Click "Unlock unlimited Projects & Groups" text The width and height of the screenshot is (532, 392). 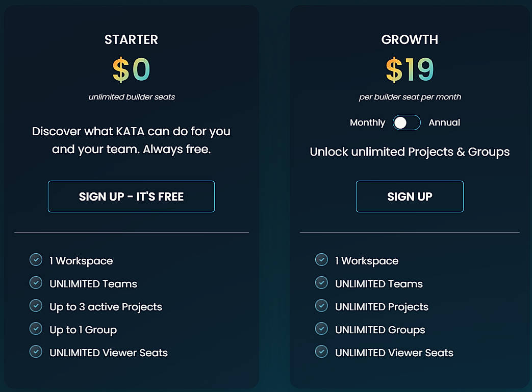tap(410, 152)
